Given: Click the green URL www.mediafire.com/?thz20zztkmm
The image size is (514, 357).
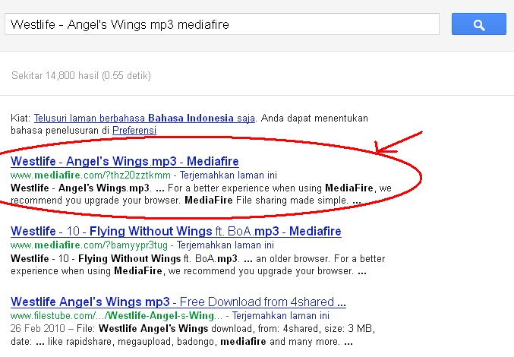Looking at the screenshot, I should [x=90, y=175].
